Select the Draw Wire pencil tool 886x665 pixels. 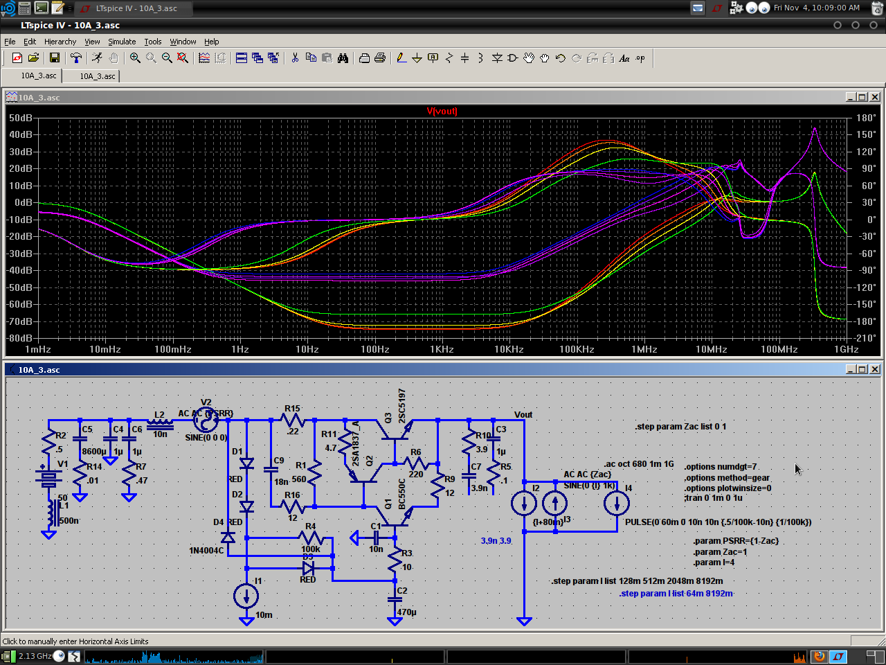pyautogui.click(x=401, y=58)
